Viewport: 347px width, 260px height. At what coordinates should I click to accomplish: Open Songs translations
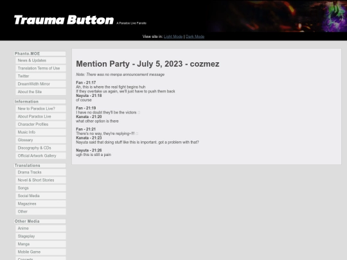(40, 188)
